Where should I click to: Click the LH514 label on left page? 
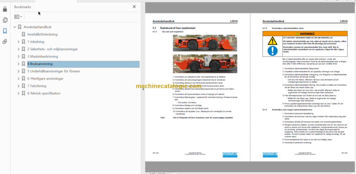pos(234,21)
